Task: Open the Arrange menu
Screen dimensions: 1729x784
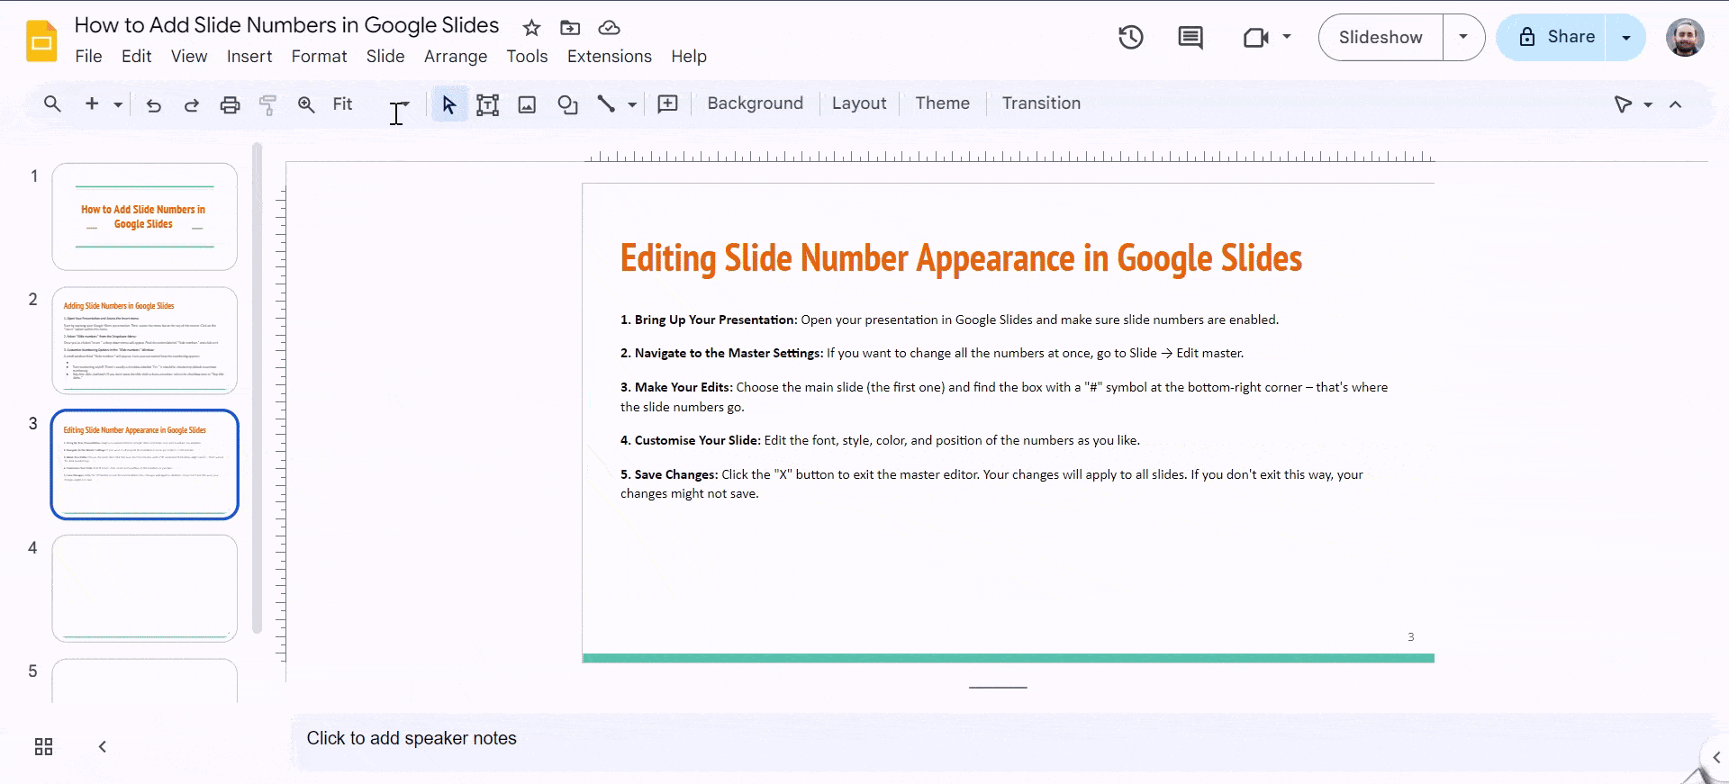Action: 456,56
